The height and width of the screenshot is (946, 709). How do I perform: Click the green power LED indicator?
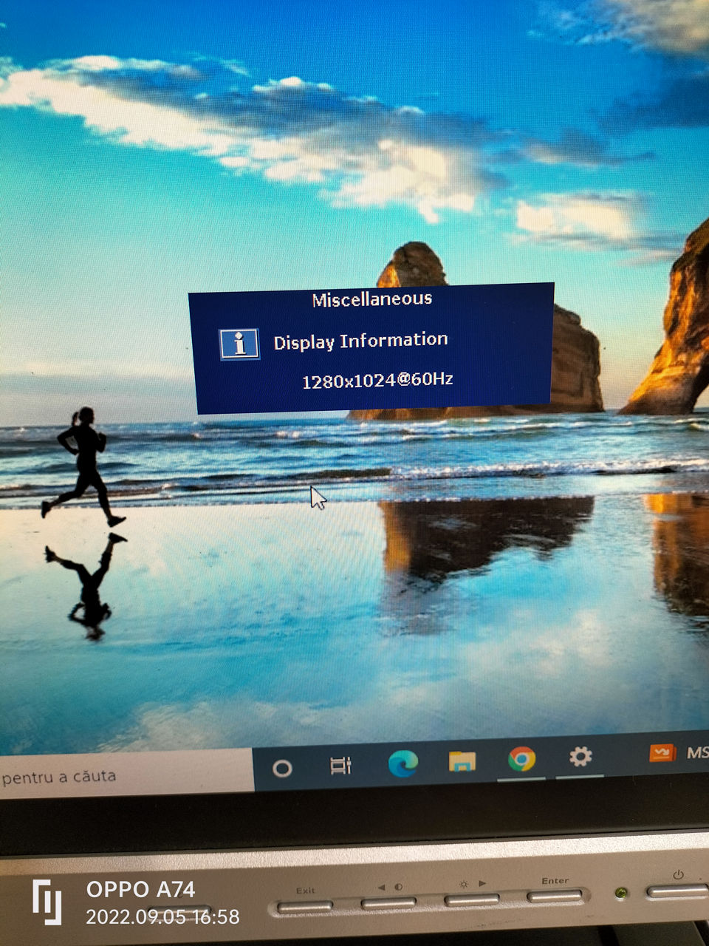tap(622, 894)
